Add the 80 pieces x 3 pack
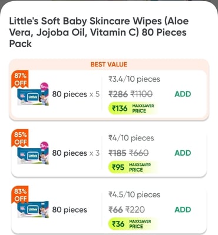 [183, 153]
